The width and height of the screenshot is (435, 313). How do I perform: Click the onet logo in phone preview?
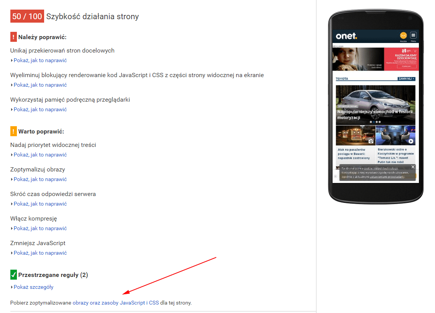(x=346, y=36)
